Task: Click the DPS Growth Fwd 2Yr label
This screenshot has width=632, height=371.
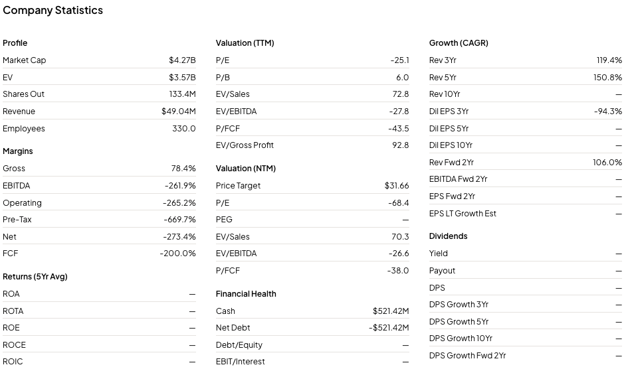Action: (467, 356)
